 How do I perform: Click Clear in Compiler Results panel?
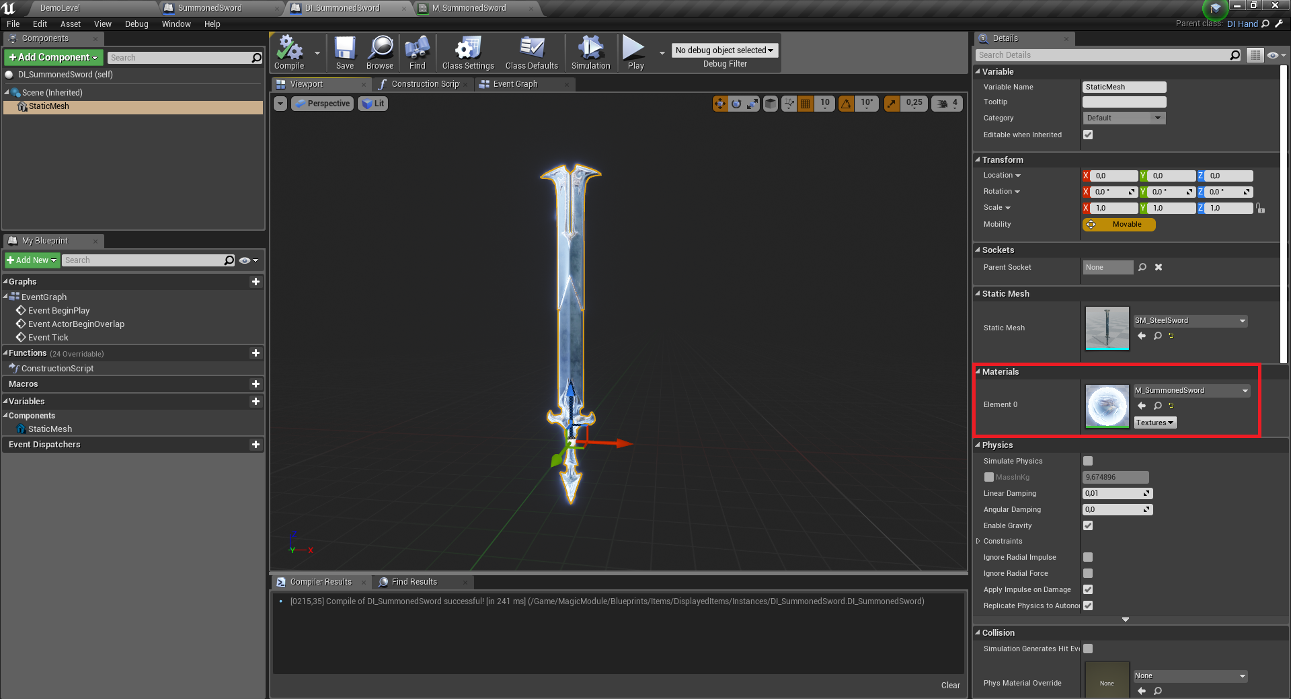tap(950, 686)
